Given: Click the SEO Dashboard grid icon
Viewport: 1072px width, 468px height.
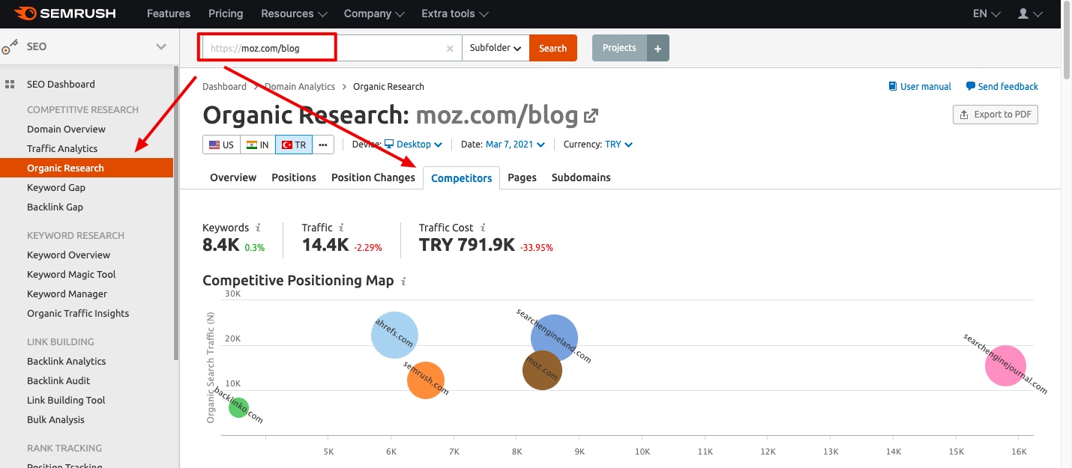Looking at the screenshot, I should 10,85.
